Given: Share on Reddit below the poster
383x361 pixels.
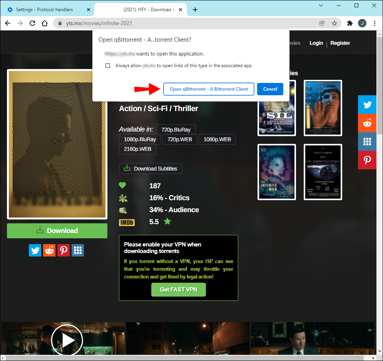Looking at the screenshot, I should [x=49, y=250].
